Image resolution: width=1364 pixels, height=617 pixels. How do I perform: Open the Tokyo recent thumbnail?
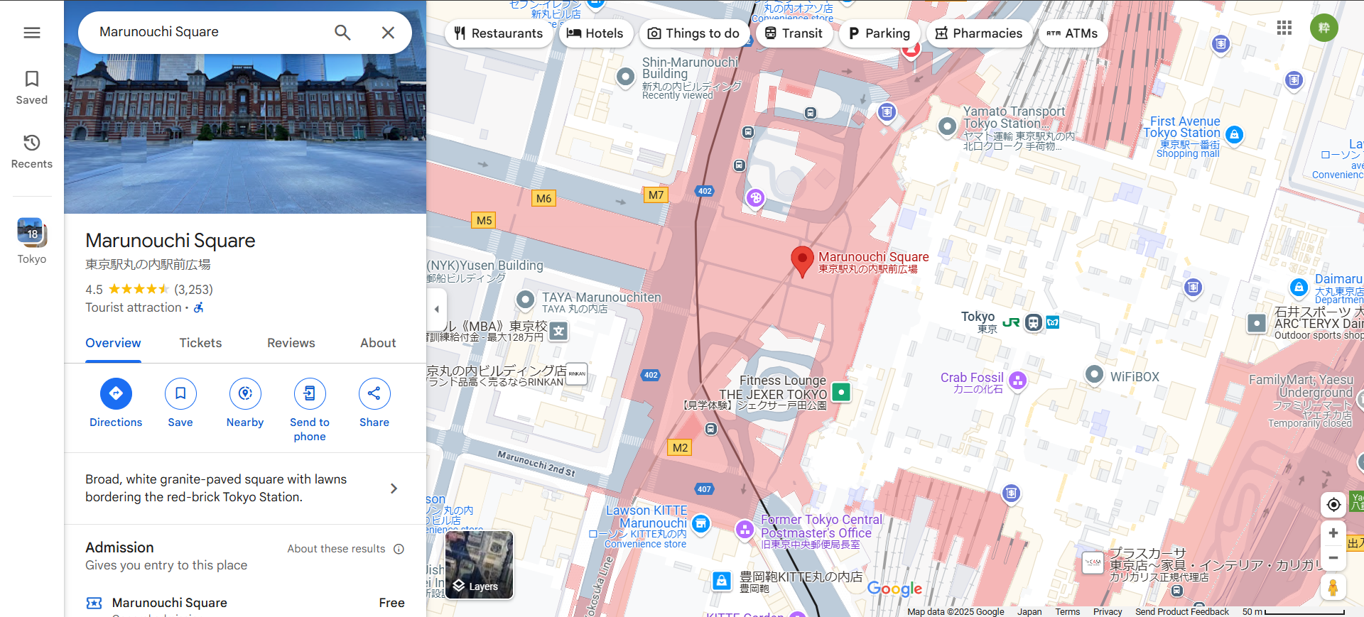(x=32, y=241)
